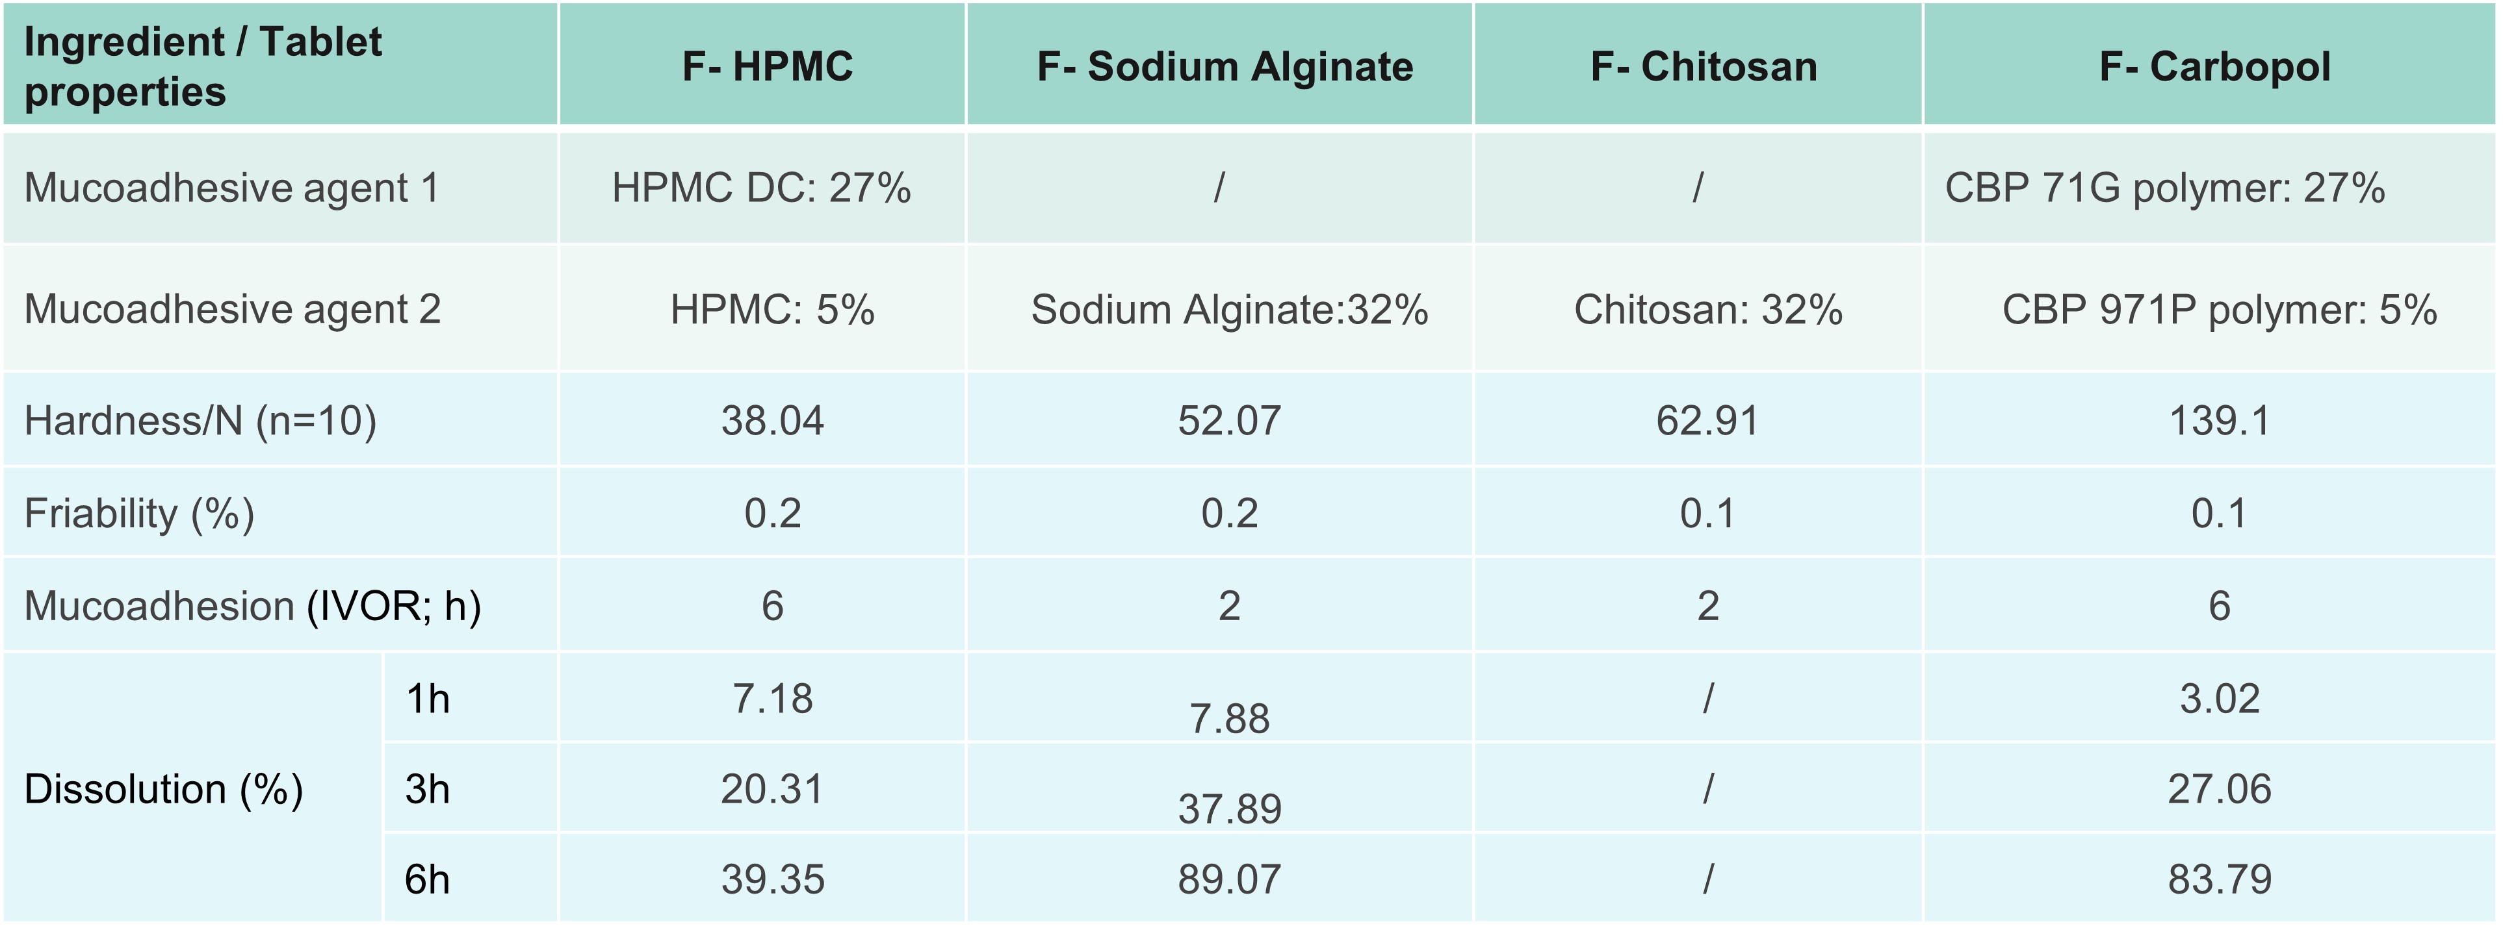The image size is (2503, 928).
Task: Select the Mucoadhesion (IVOR; h) row label
Action: pos(253,607)
